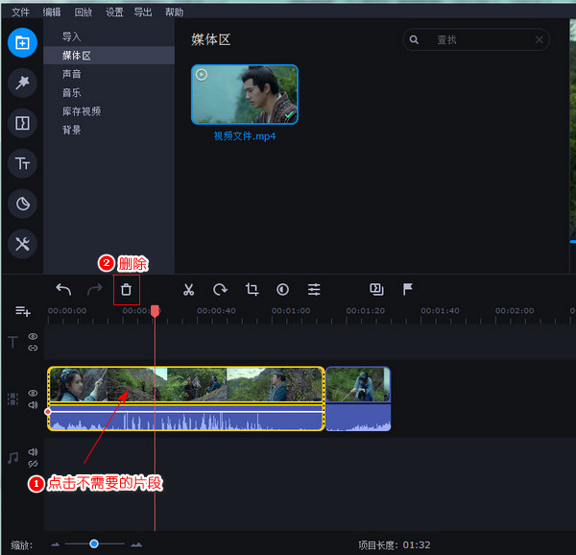This screenshot has height=555, width=576.
Task: Click the undo arrow
Action: [63, 289]
